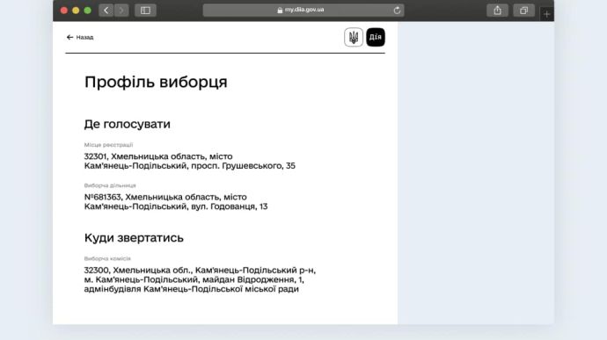Click the Назад back arrow link
The image size is (607, 340).
click(x=80, y=37)
